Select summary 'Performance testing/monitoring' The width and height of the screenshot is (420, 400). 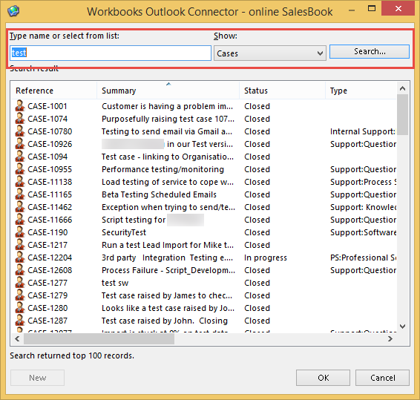163,169
